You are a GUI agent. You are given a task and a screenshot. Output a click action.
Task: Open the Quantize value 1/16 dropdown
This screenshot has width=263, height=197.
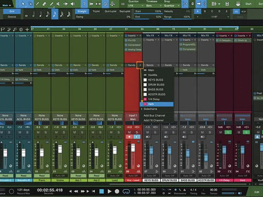(136, 6)
